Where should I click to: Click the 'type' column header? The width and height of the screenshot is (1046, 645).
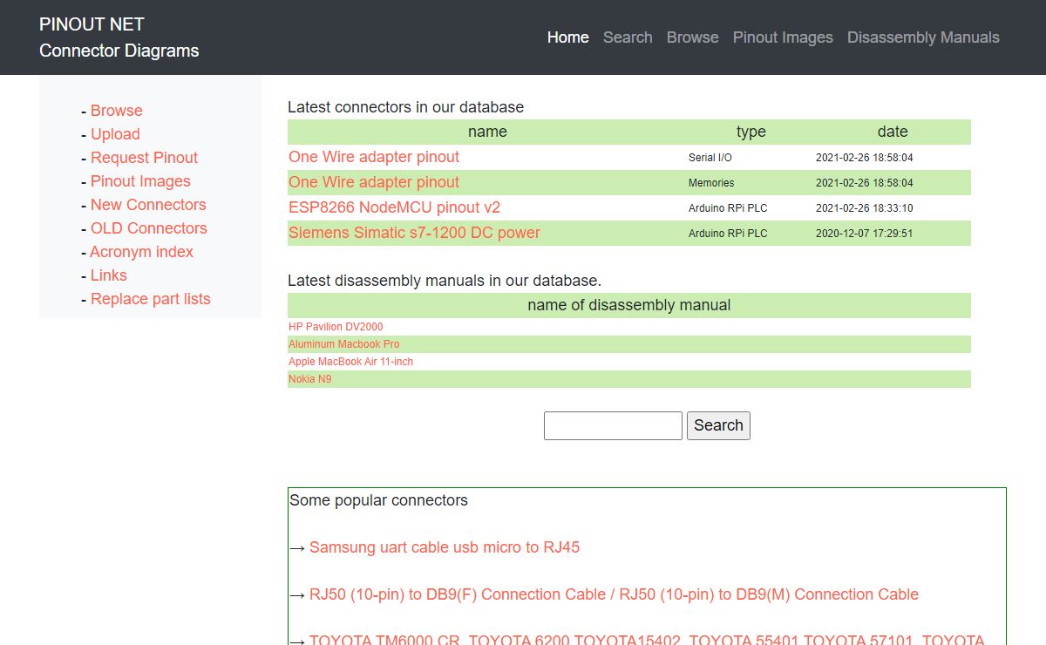point(751,132)
